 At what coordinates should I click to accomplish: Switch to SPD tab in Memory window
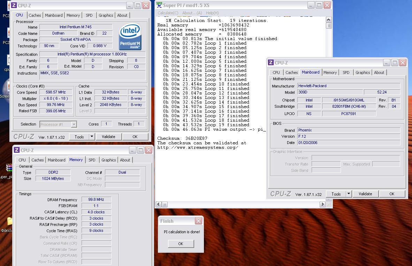[x=92, y=160]
